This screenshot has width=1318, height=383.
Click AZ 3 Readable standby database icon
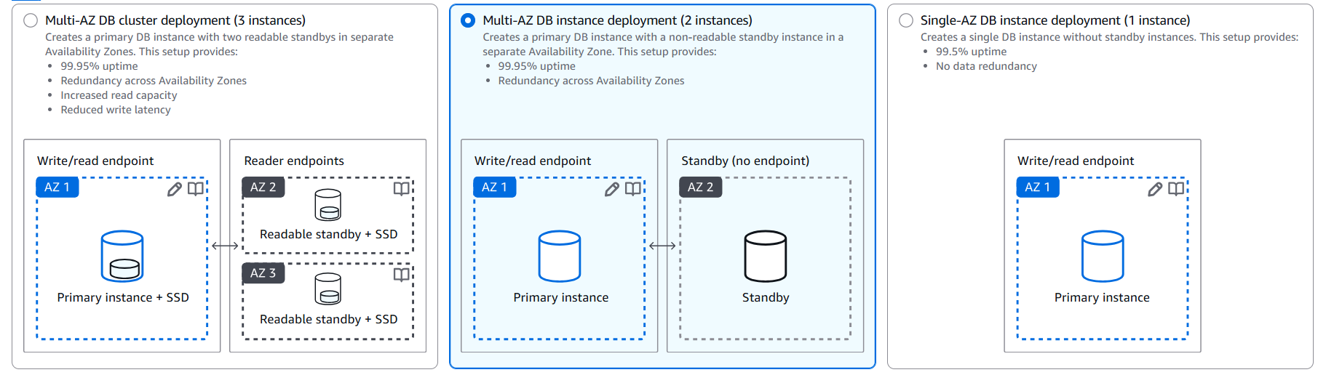327,289
